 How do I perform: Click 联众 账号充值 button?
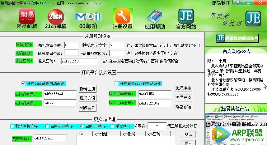click(183, 97)
